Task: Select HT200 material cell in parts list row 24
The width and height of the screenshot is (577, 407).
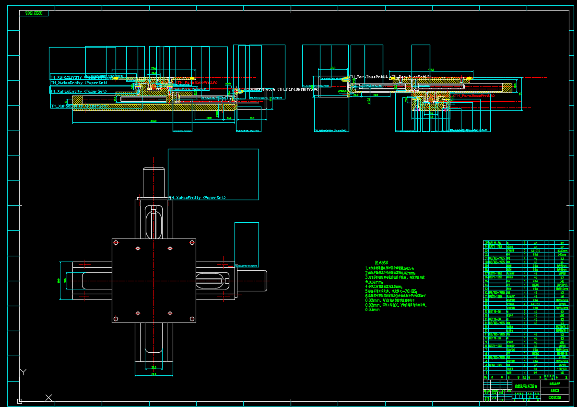Action: (535, 285)
